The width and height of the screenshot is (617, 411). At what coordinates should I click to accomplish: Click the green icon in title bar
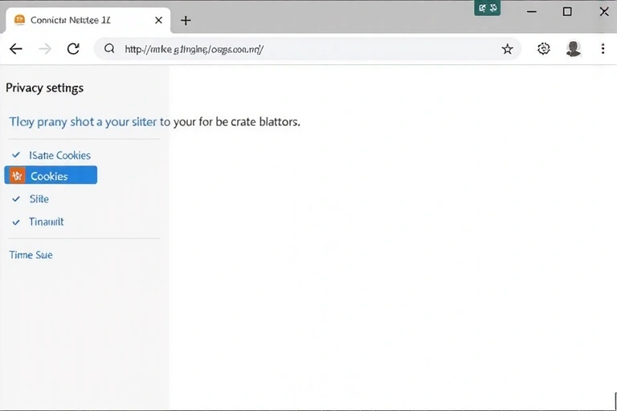(x=487, y=8)
